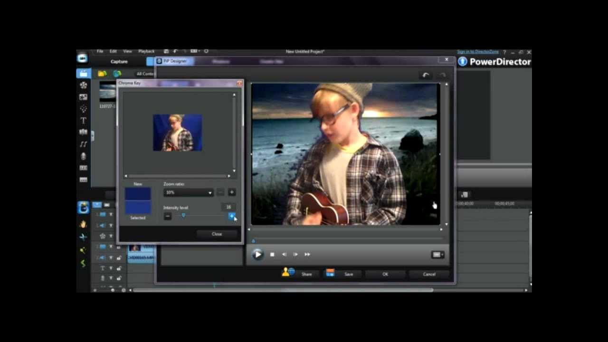Click the intensity level slider handle
Image resolution: width=608 pixels, height=342 pixels.
[x=183, y=216]
